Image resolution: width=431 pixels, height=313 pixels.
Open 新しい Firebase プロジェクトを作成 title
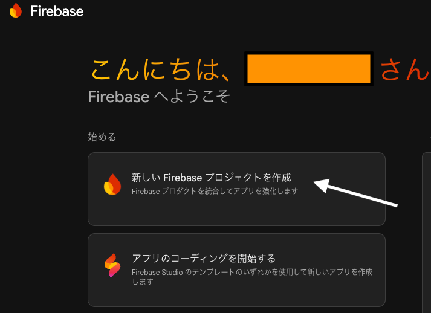[211, 178]
